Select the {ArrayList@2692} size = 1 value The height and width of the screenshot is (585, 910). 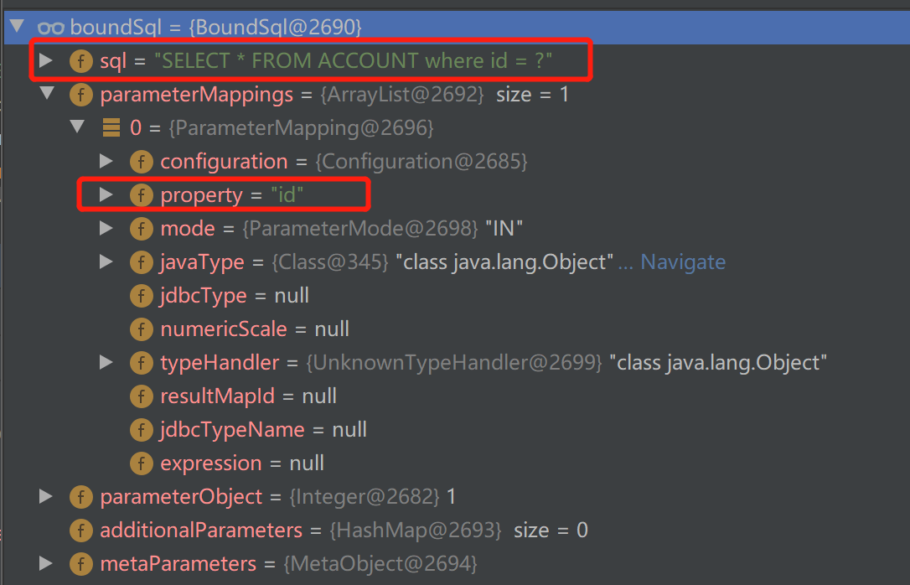445,95
